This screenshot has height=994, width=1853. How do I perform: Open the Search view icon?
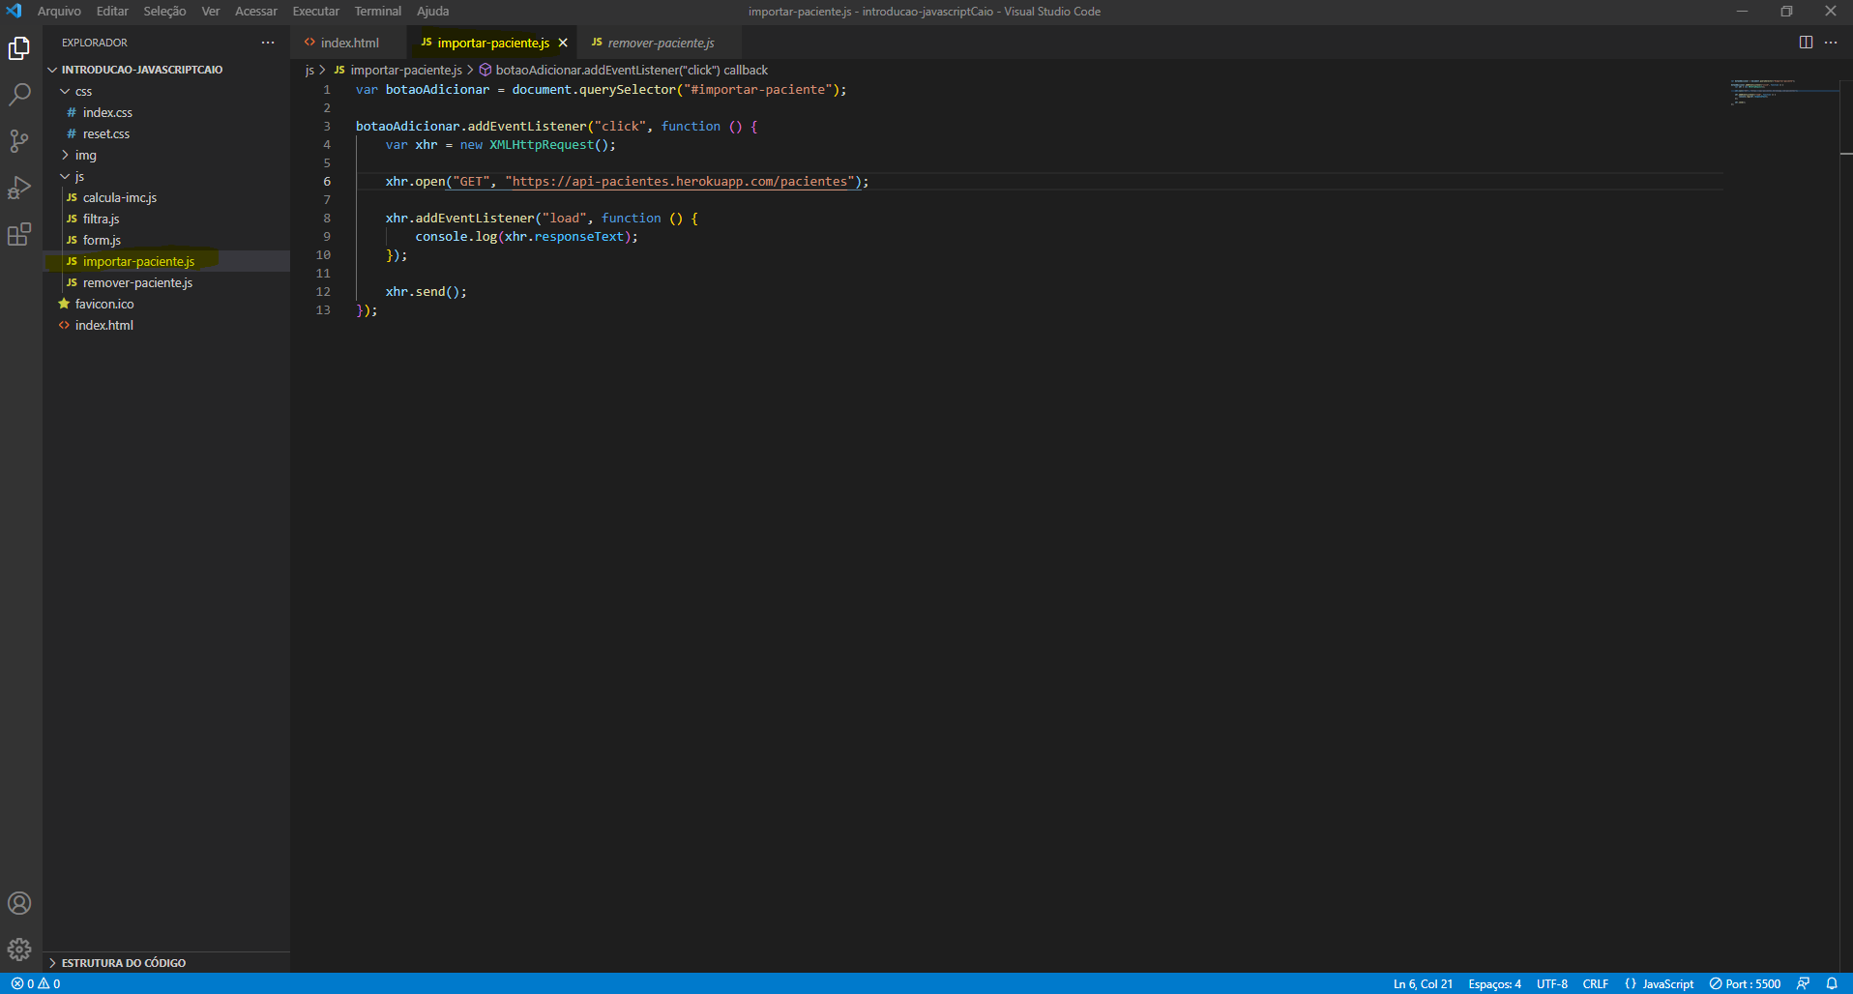19,95
